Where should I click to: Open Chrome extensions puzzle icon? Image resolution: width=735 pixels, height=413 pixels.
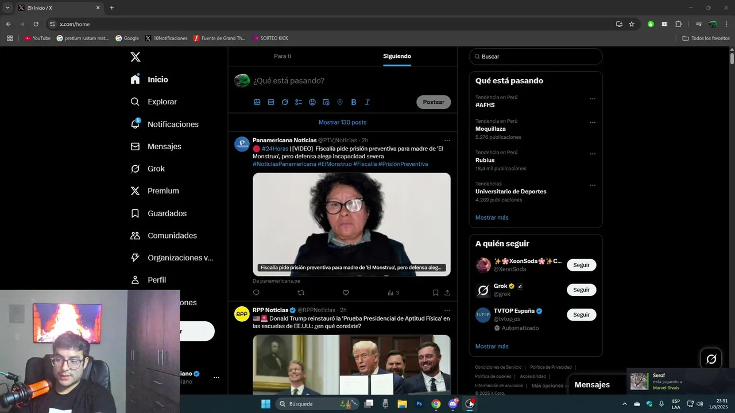tap(678, 24)
